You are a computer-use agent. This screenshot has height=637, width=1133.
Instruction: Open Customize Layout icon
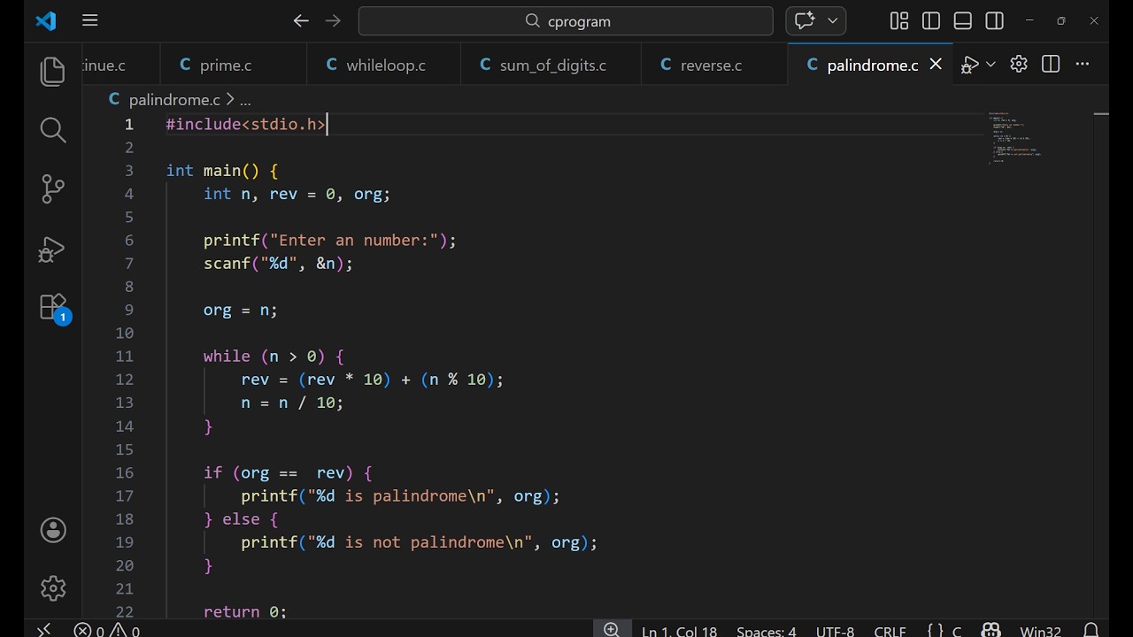coord(899,20)
